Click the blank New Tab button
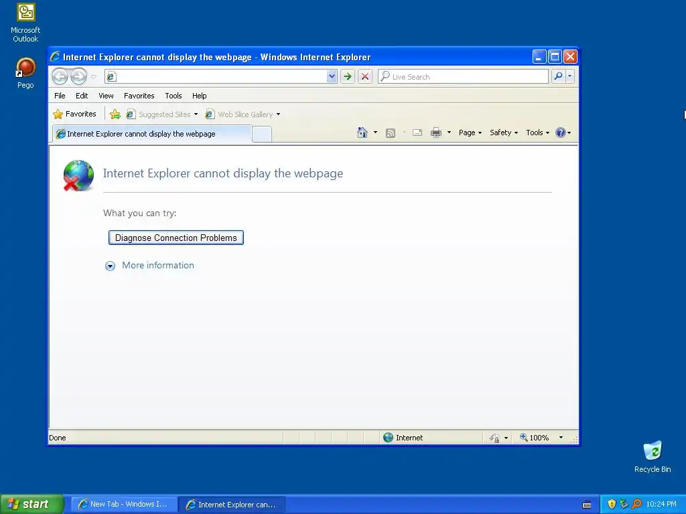Image resolution: width=686 pixels, height=514 pixels. (262, 134)
